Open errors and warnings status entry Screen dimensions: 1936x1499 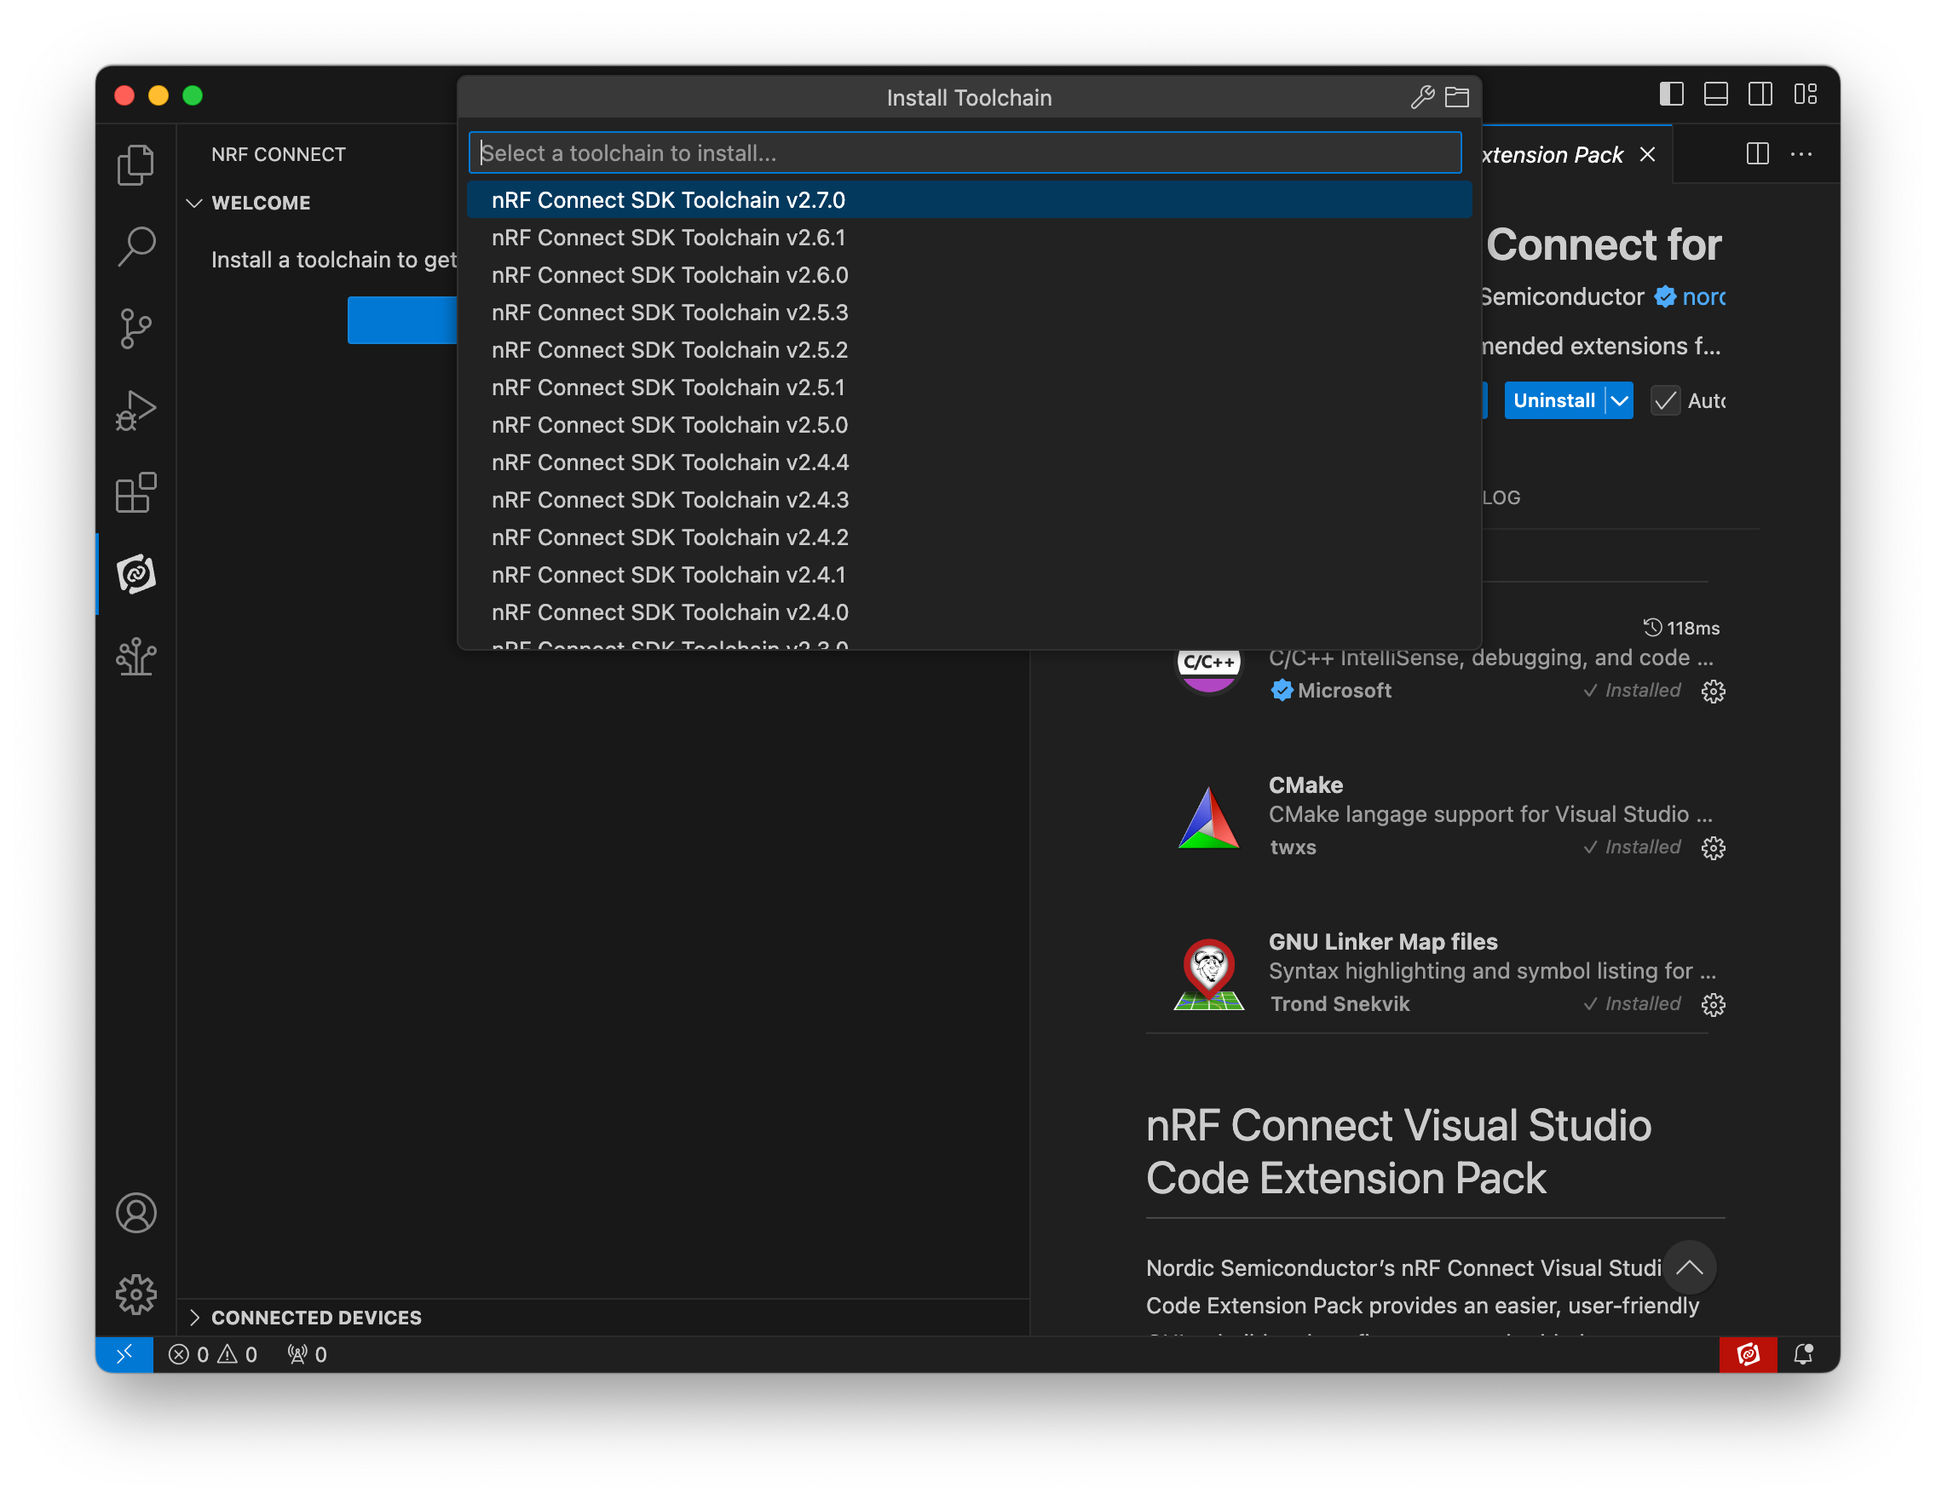[x=213, y=1353]
